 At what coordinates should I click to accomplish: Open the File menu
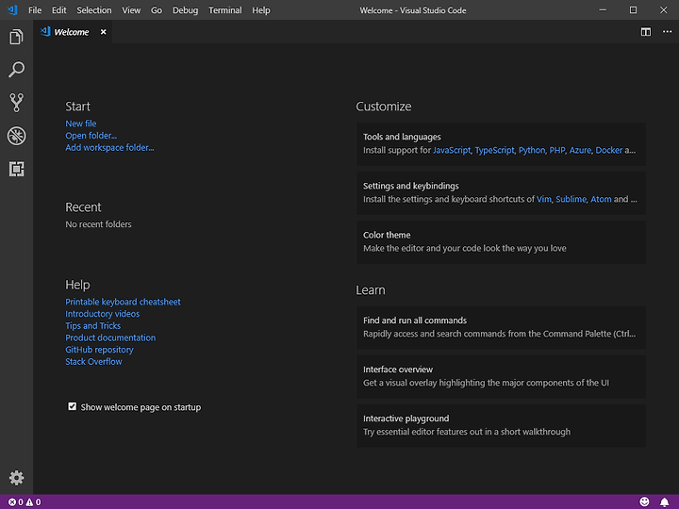click(x=35, y=10)
